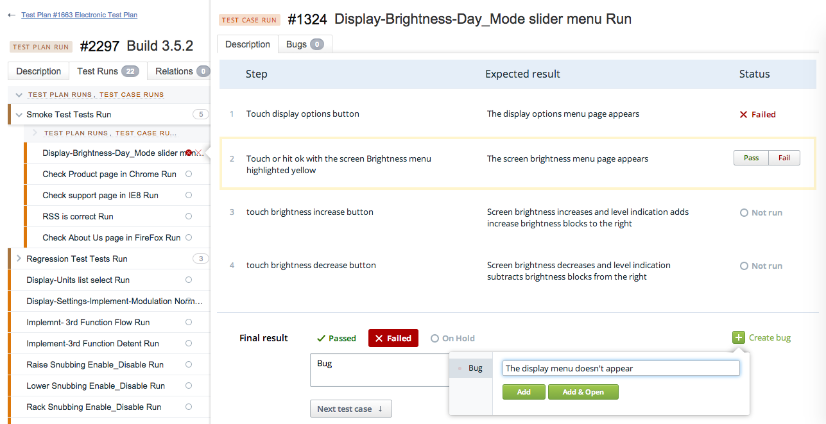Switch to the Bugs tab
826x424 pixels.
point(304,44)
